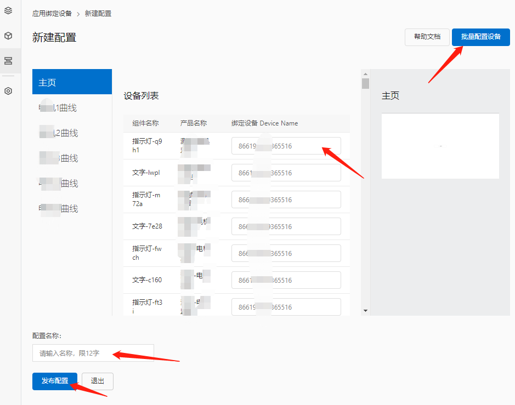Click the highlighted layout configuration sidebar icon

pyautogui.click(x=8, y=60)
